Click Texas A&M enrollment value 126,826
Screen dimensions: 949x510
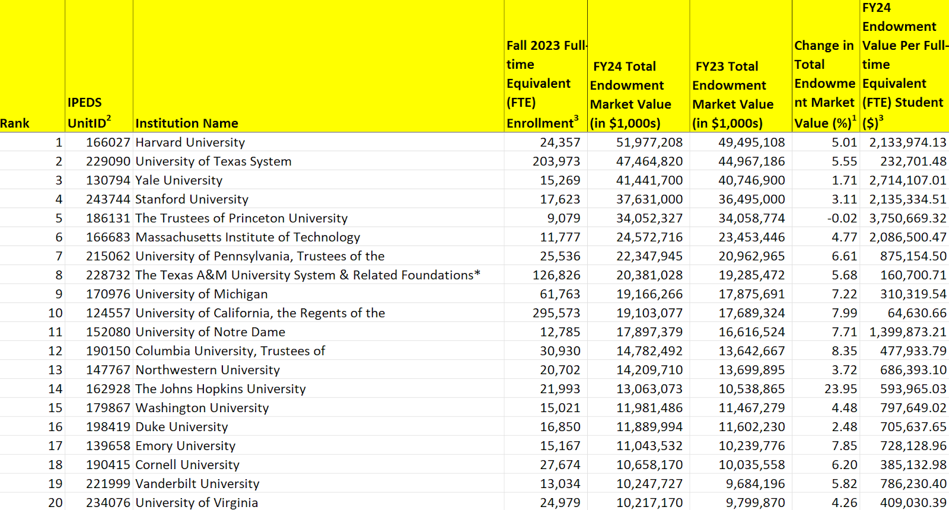coord(546,275)
